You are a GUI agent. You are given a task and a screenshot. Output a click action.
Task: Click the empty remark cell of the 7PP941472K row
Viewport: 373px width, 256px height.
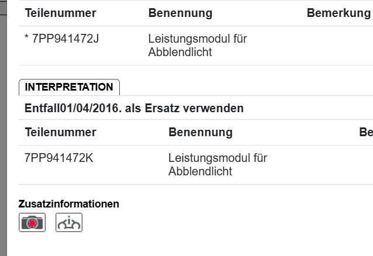pyautogui.click(x=364, y=164)
